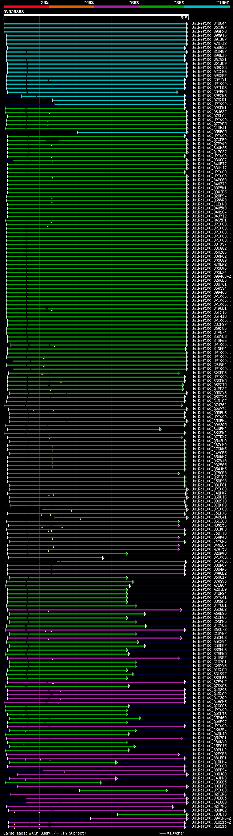Screen dimensions: 233x836
Task: Click the UniRef100_Q5K7P1 label
Action: click(209, 738)
